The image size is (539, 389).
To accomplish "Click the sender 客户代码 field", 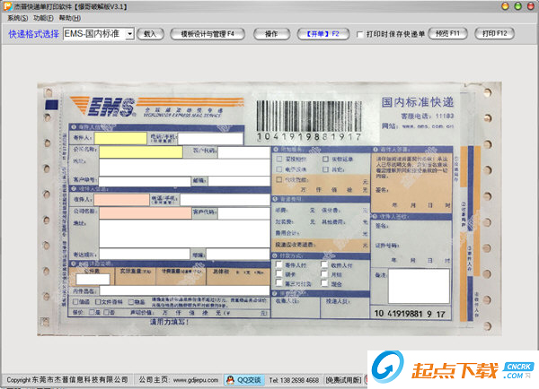I will coord(243,152).
